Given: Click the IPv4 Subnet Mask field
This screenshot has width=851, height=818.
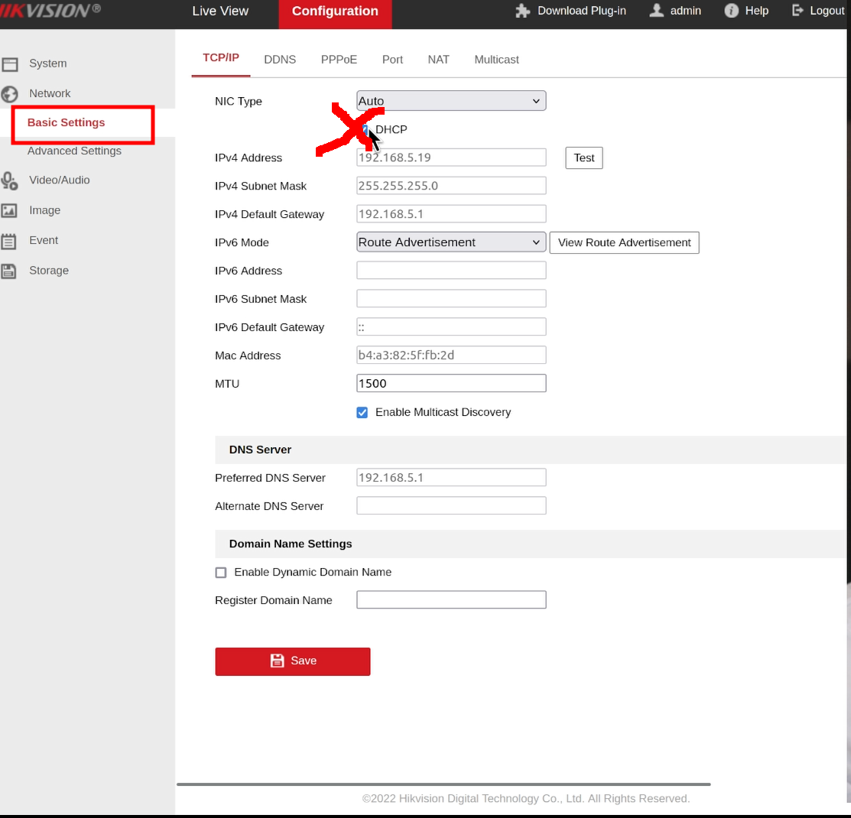Looking at the screenshot, I should click(x=451, y=186).
